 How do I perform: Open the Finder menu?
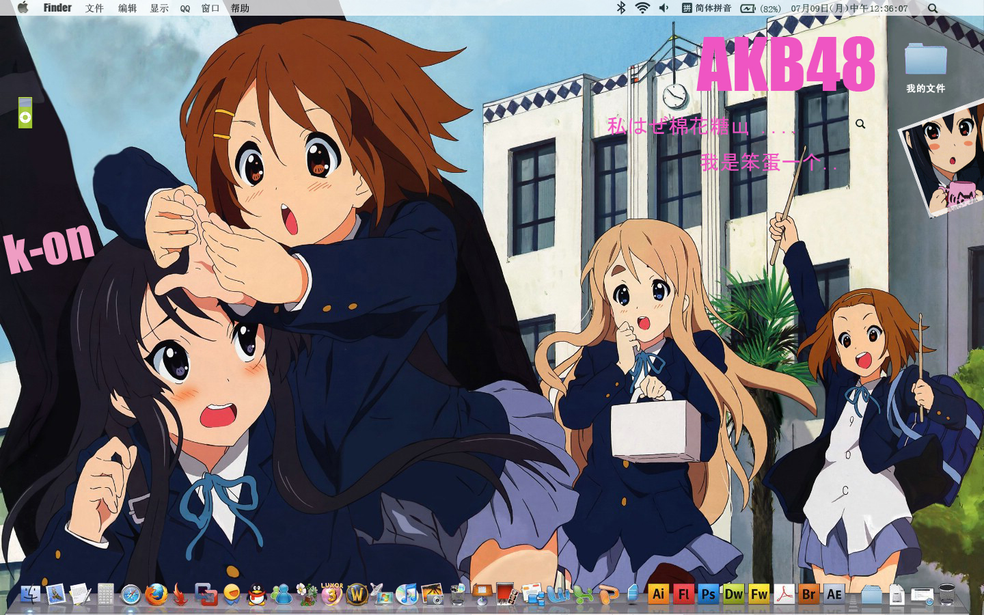[x=57, y=8]
